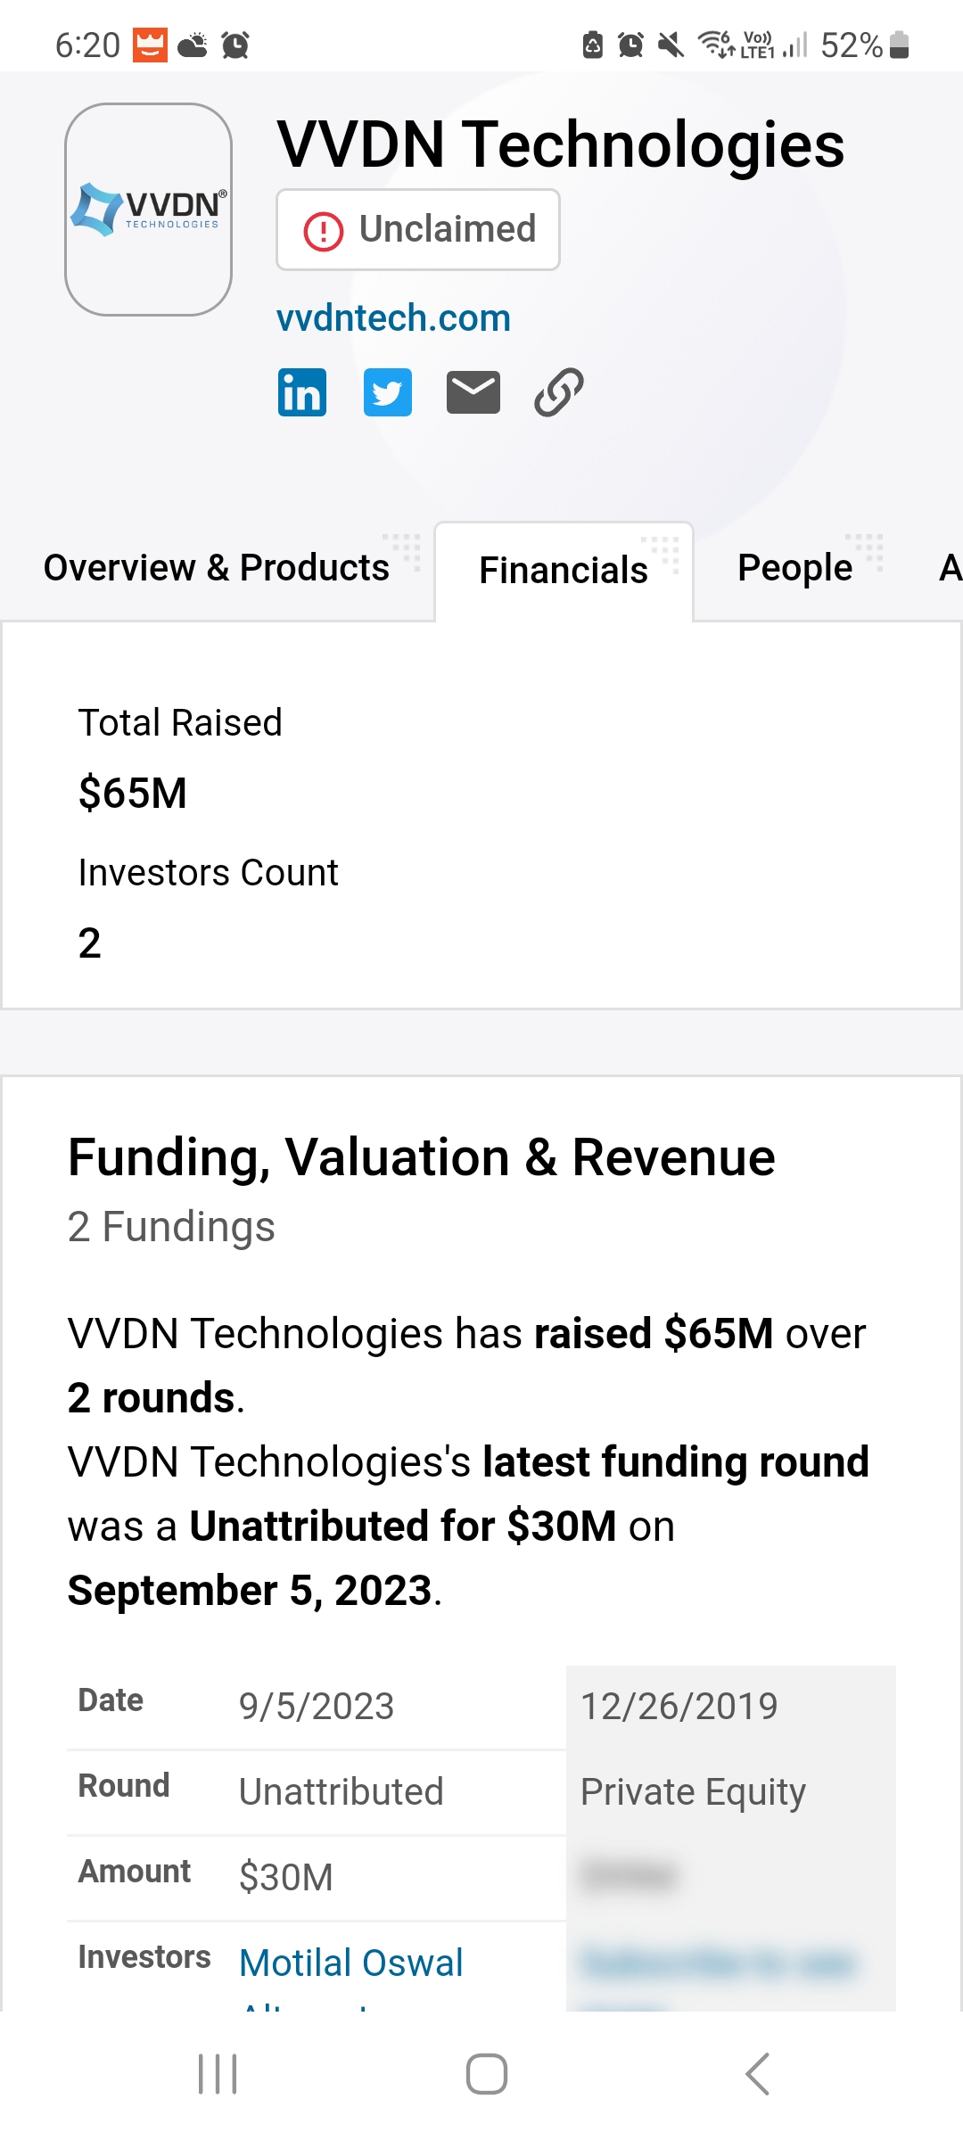The image size is (963, 2140).
Task: Tap the Android back arrow
Action: point(757,2073)
